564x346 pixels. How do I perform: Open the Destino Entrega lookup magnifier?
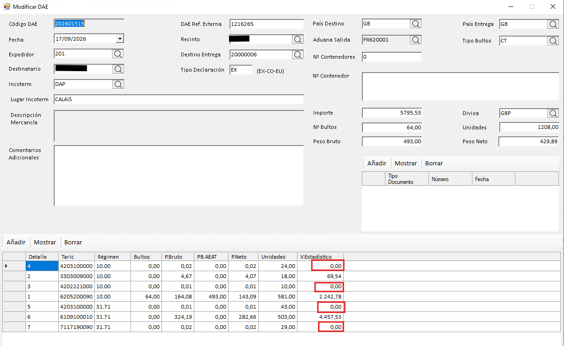click(298, 55)
